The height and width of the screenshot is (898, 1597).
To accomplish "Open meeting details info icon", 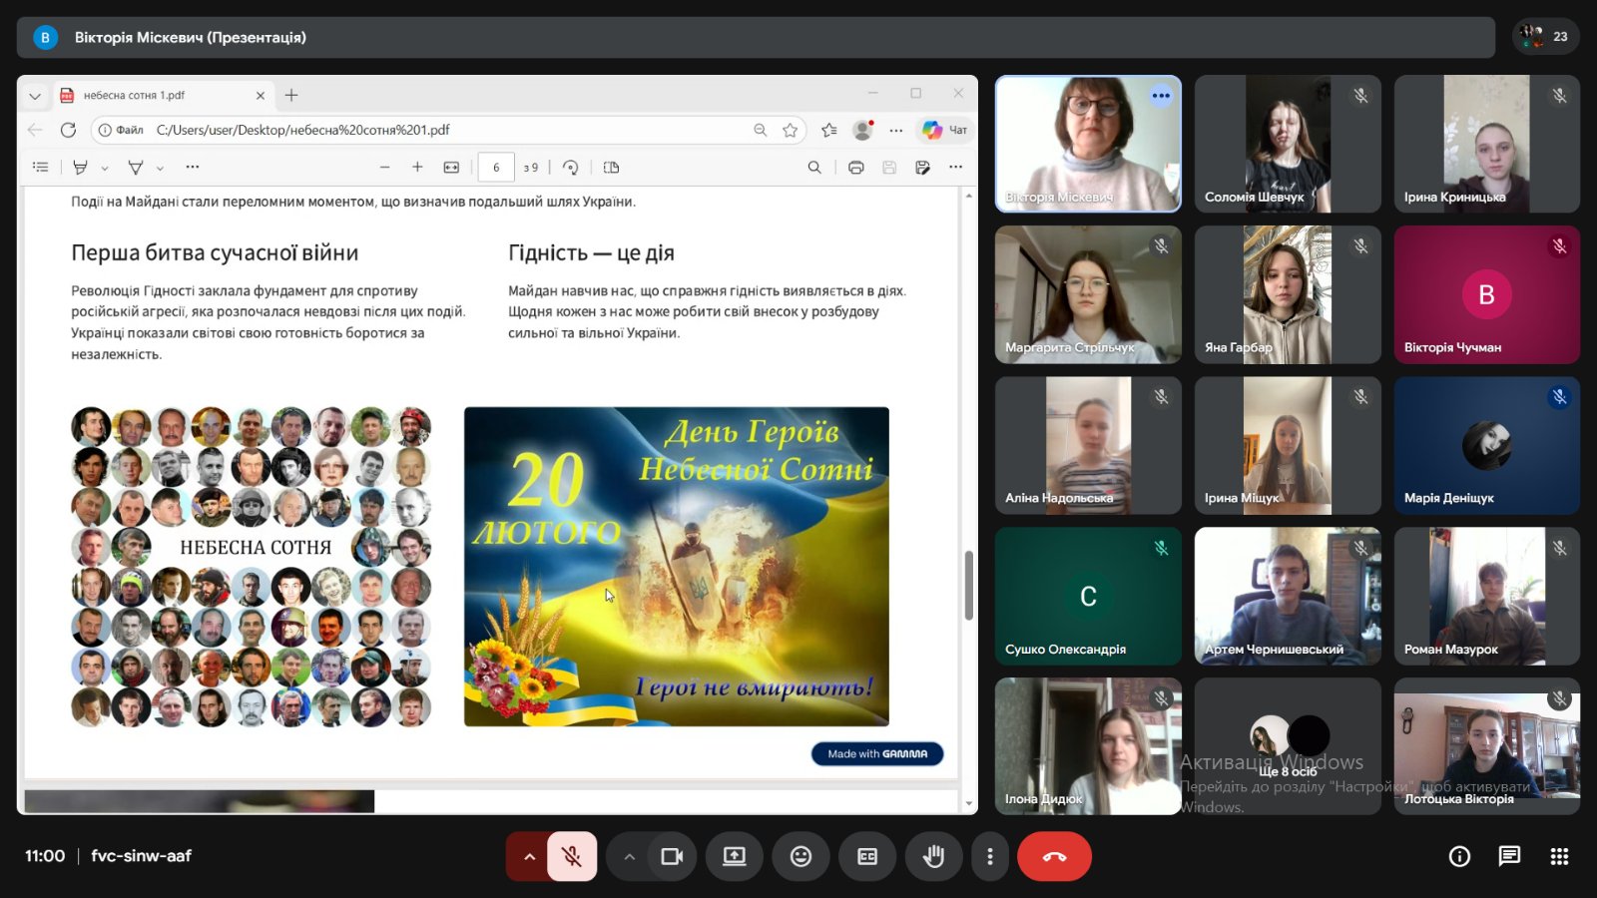I will click(x=1459, y=856).
